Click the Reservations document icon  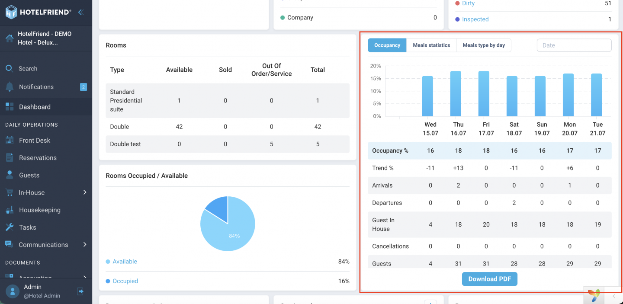tap(10, 157)
